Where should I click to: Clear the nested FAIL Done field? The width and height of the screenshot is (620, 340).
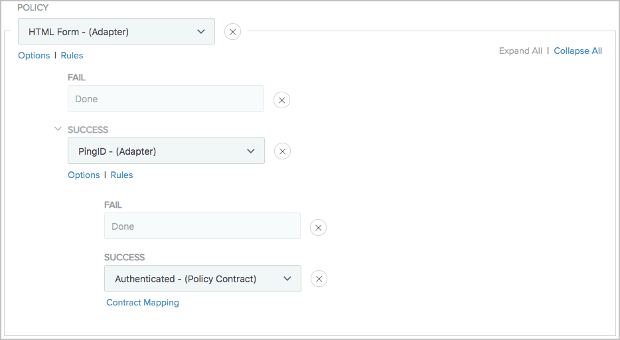318,228
